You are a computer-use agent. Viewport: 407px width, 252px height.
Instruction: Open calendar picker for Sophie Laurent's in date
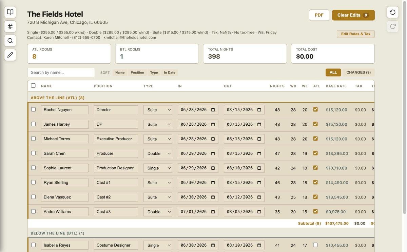pyautogui.click(x=213, y=168)
